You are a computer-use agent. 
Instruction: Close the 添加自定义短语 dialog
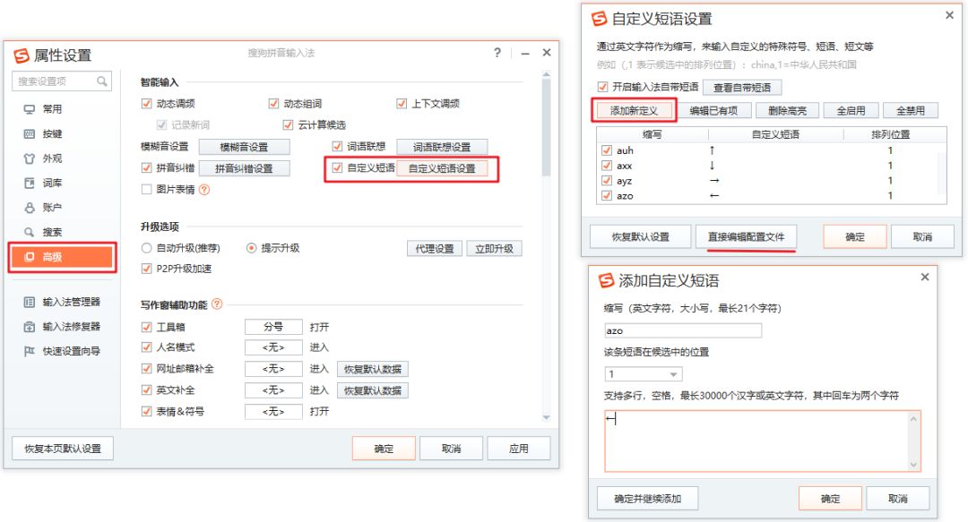(925, 277)
